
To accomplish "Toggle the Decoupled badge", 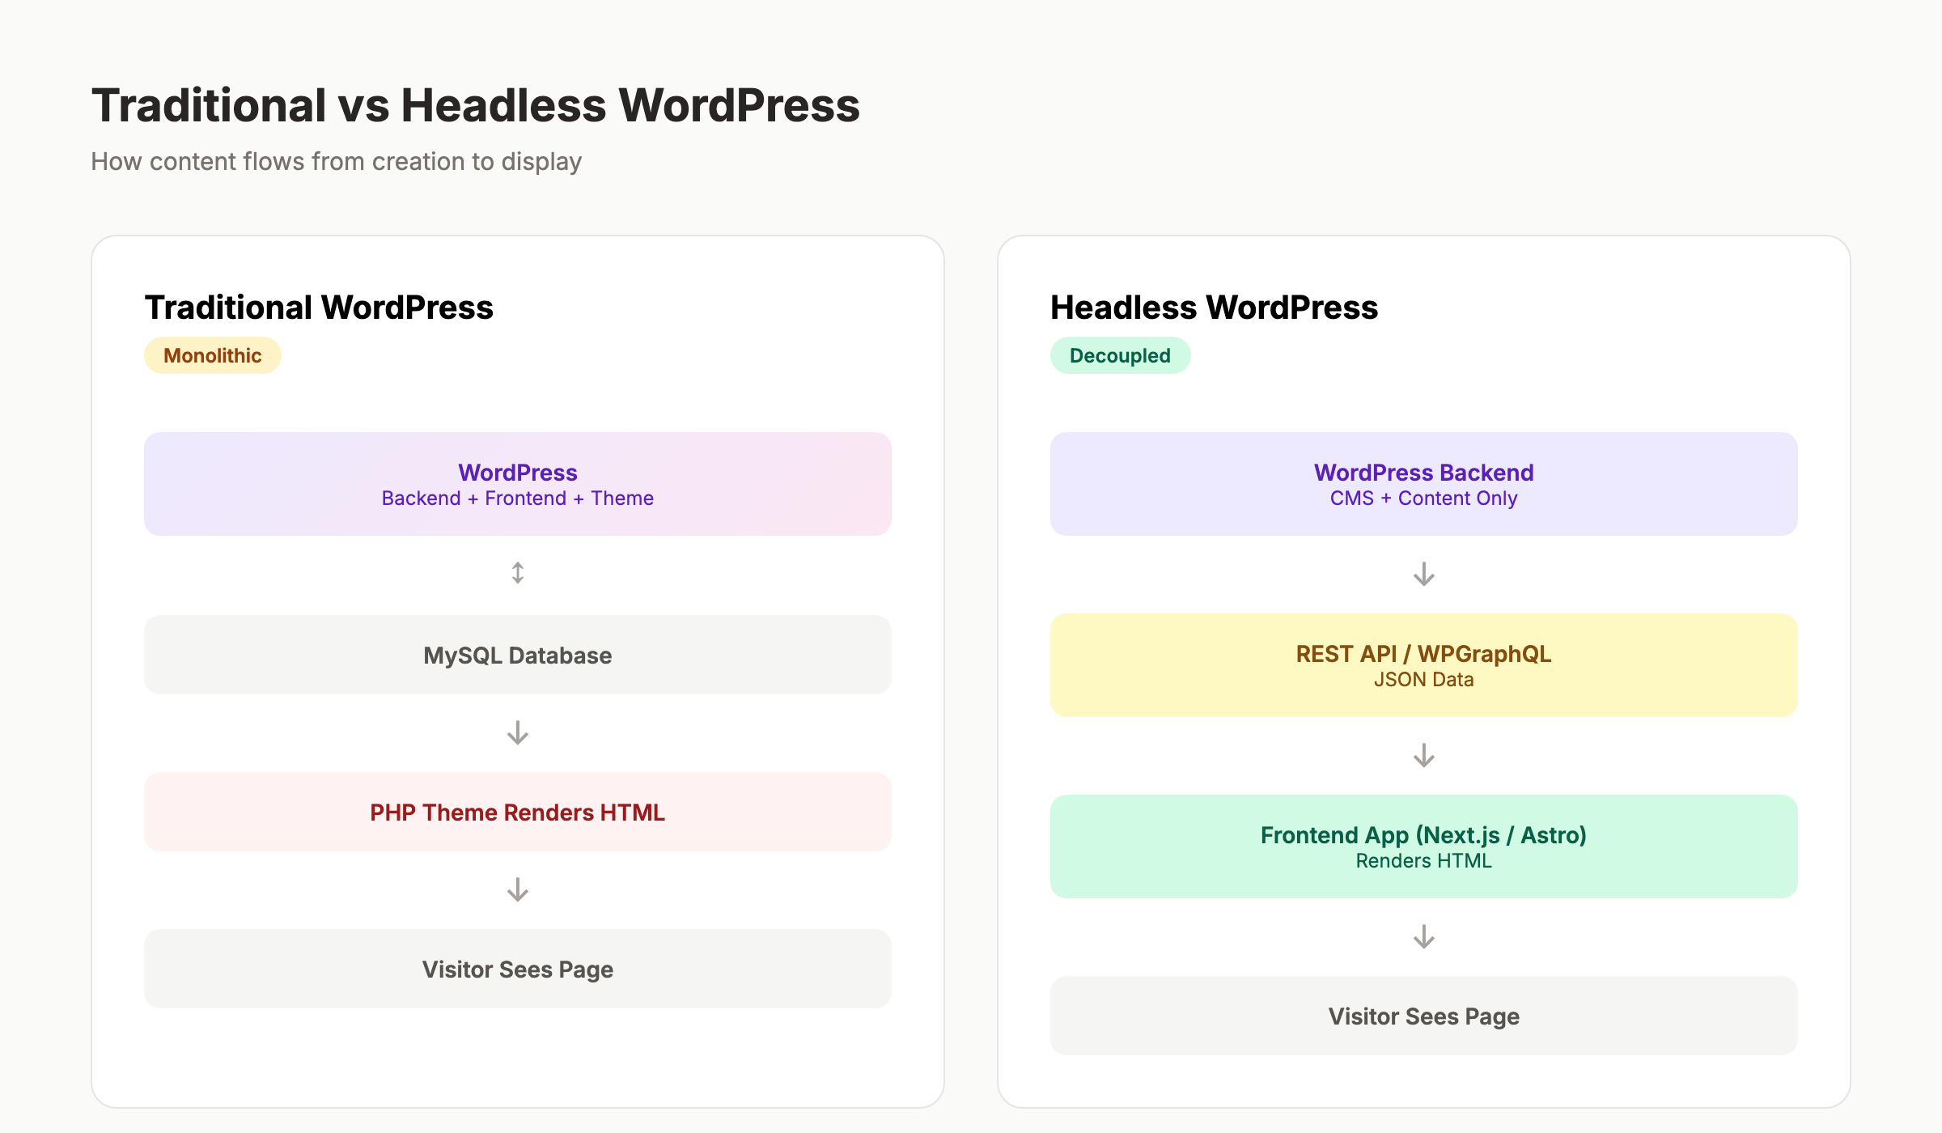I will (1120, 354).
